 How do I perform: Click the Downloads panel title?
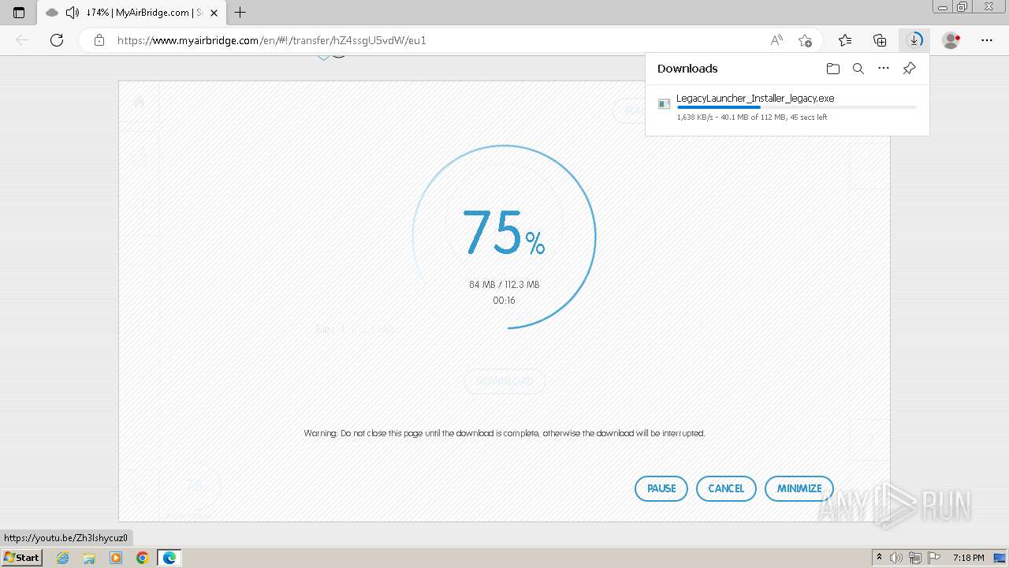687,69
